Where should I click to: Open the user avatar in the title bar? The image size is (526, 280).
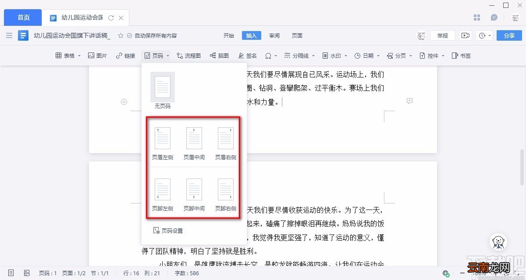pyautogui.click(x=515, y=18)
